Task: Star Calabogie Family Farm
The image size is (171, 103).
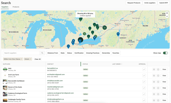Action: click(154, 100)
